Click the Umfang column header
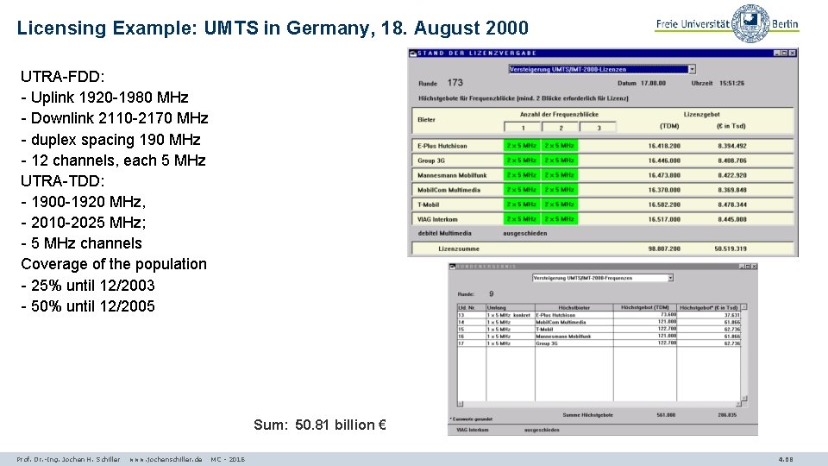Viewport: 828px width, 466px height. [510, 307]
